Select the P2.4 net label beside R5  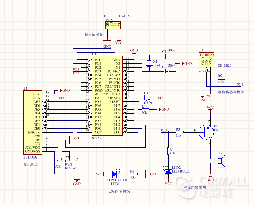pos(240,85)
